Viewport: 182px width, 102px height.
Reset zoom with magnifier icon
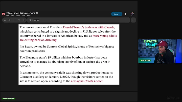(x=19, y=20)
